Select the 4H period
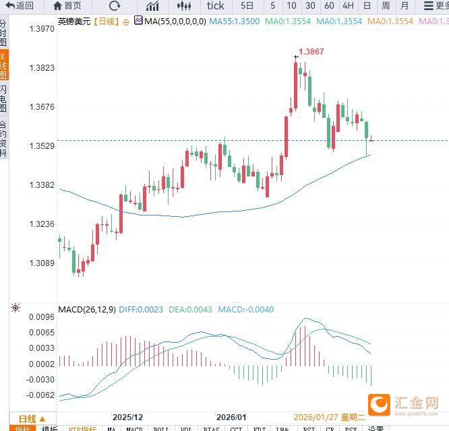Screen dimensions: 449x431 [348, 5]
